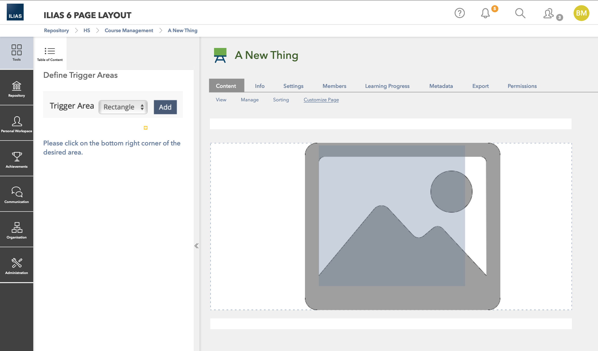Open the BM user avatar menu

pos(581,13)
